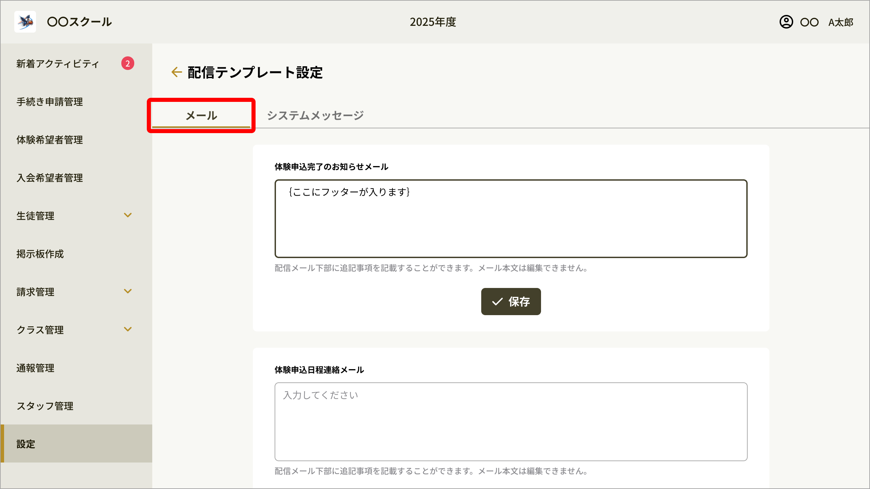Click the ○○スクール school name
Image resolution: width=870 pixels, height=489 pixels.
pos(79,22)
